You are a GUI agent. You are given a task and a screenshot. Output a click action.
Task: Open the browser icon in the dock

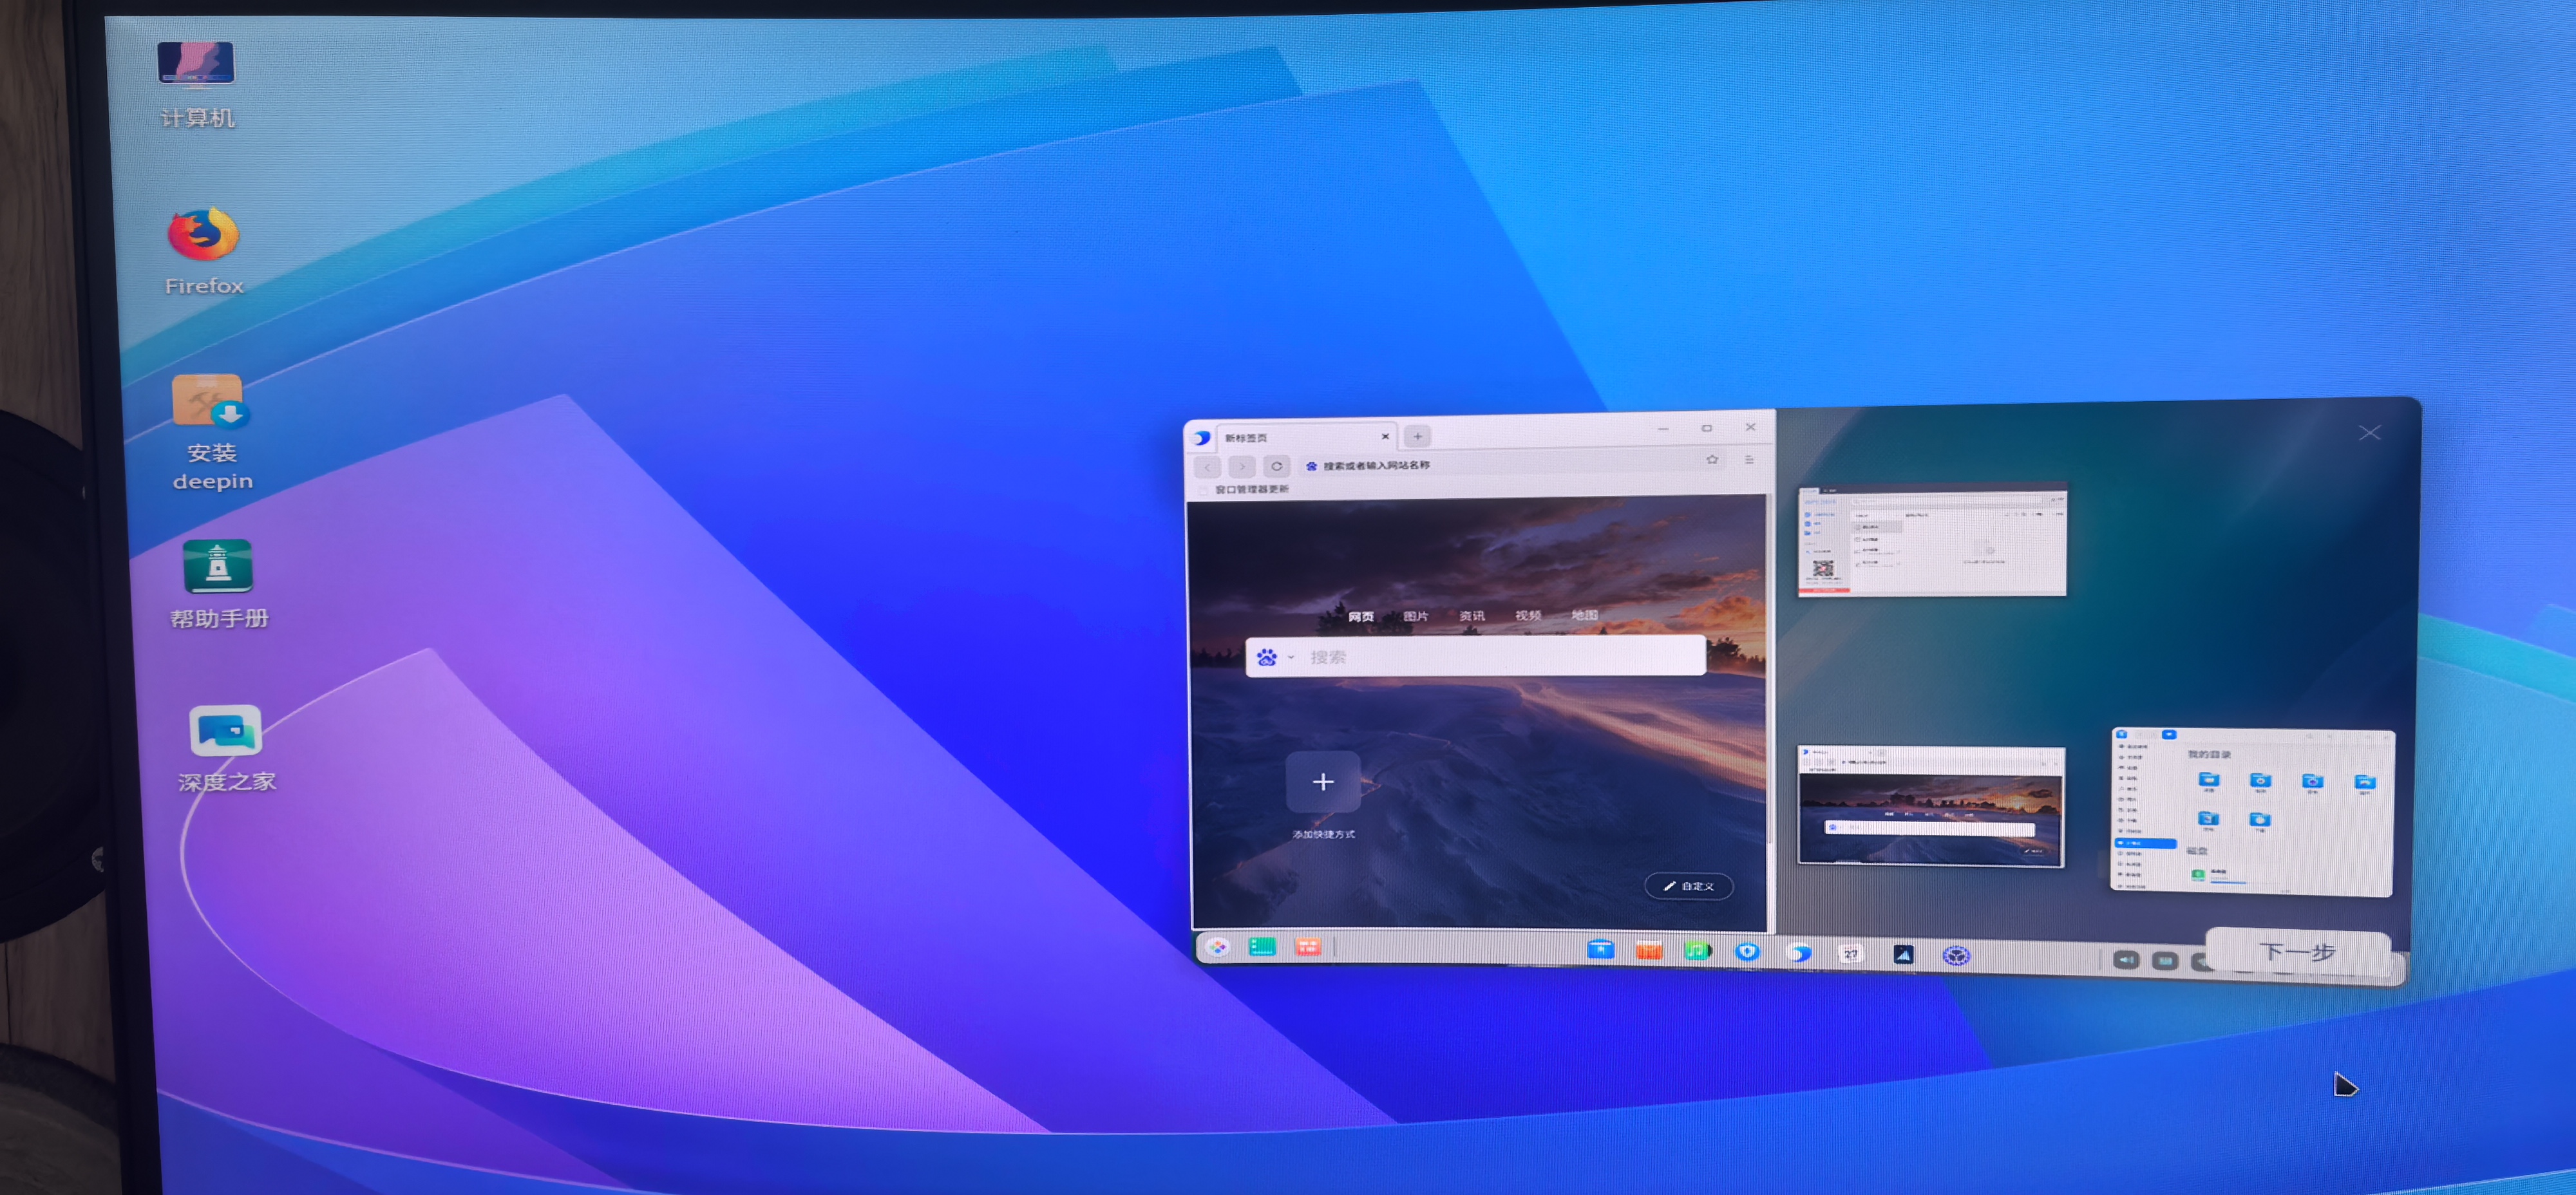click(1800, 953)
